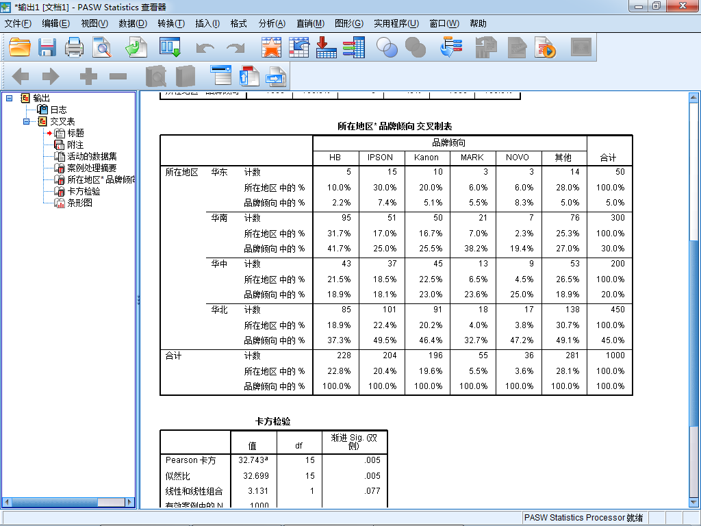Click the hide items closed book icon

186,76
